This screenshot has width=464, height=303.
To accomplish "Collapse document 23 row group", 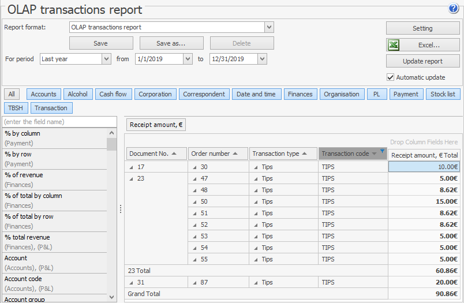I will coord(131,179).
